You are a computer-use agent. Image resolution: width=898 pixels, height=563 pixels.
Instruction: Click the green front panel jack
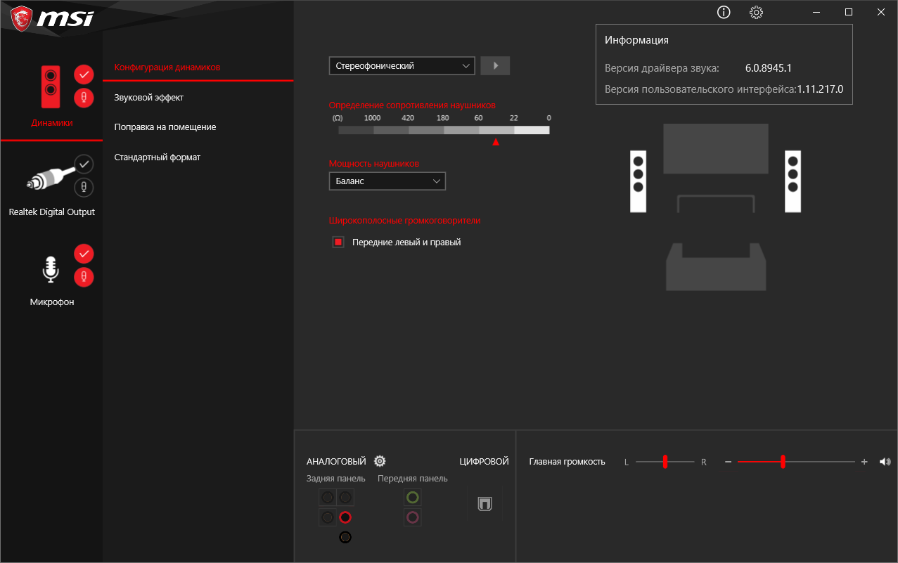(413, 498)
